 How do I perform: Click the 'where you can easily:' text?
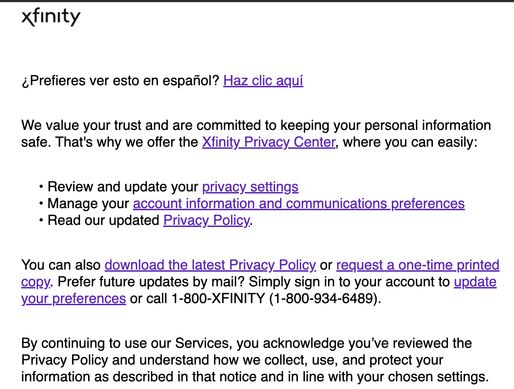tap(410, 142)
